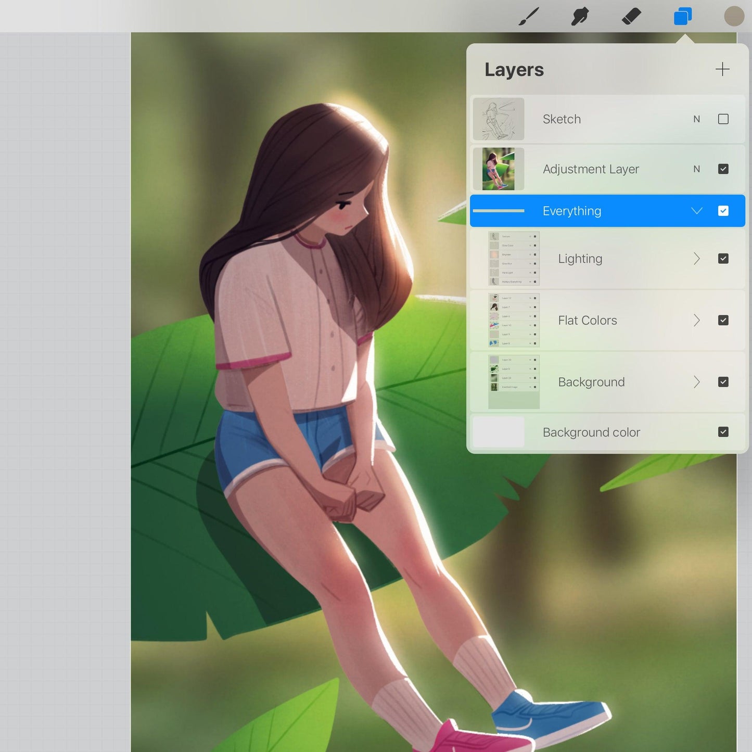752x752 pixels.
Task: Add a new layer with plus icon
Action: coord(722,69)
